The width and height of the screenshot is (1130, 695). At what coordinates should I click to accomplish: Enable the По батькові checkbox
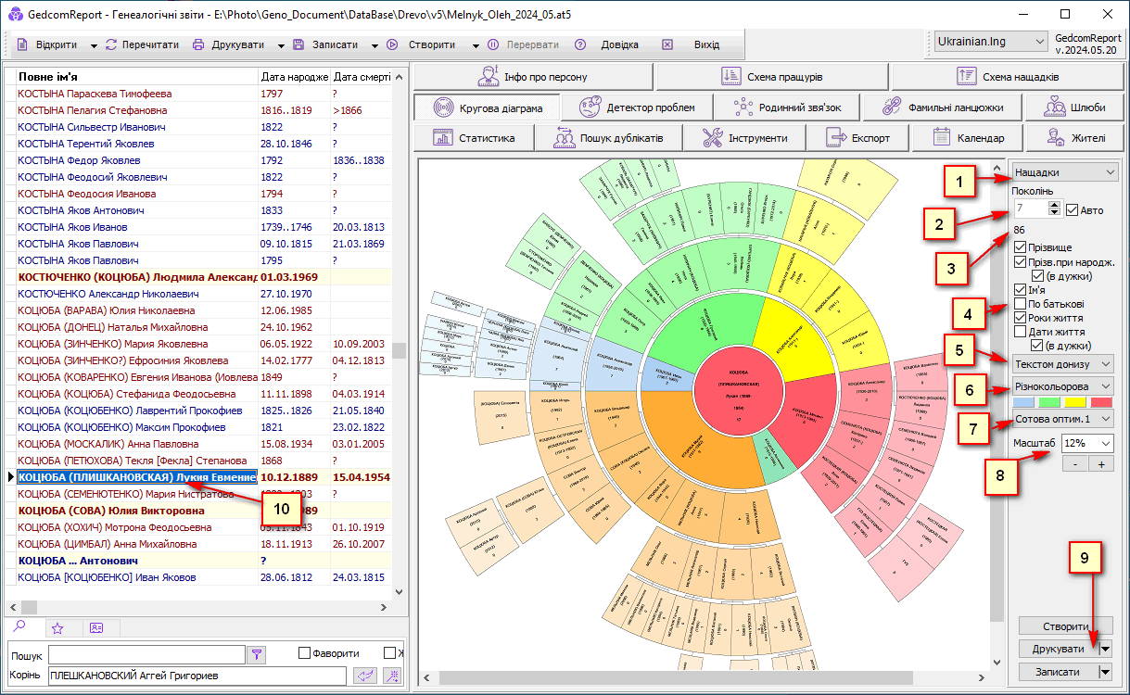pos(1021,304)
